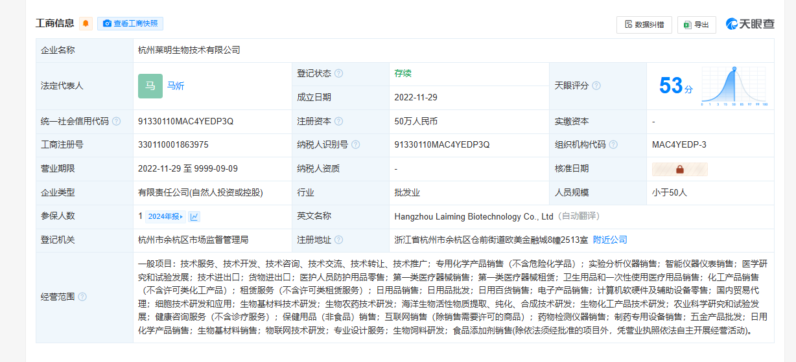796x362 pixels.
Task: Open the 附近公司 nearby companies link
Action: coord(610,240)
